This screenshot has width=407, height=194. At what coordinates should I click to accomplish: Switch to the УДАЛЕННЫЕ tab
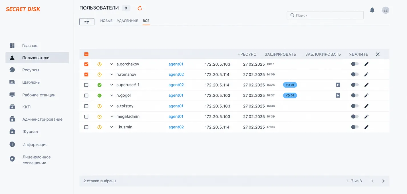click(x=128, y=21)
